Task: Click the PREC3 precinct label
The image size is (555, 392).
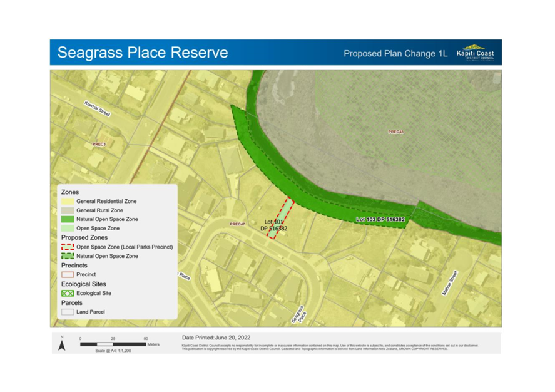Action: tap(99, 144)
